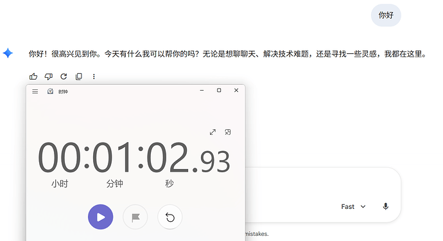Click the Clock app logo icon
The height and width of the screenshot is (241, 443).
coord(50,91)
